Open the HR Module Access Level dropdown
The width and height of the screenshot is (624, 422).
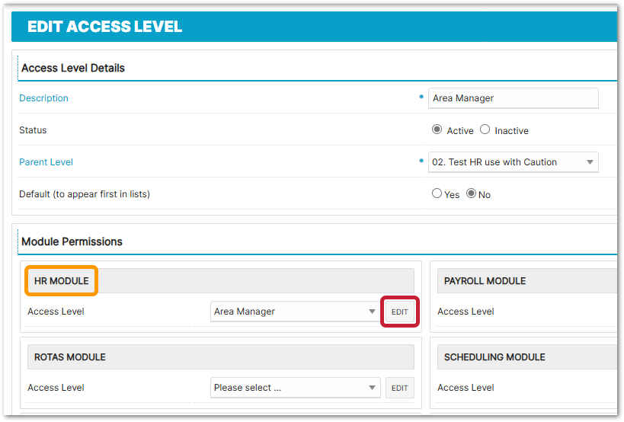tap(295, 312)
